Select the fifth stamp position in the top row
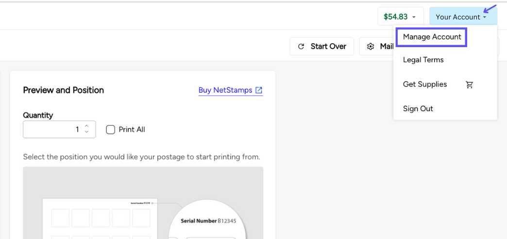 141,218
